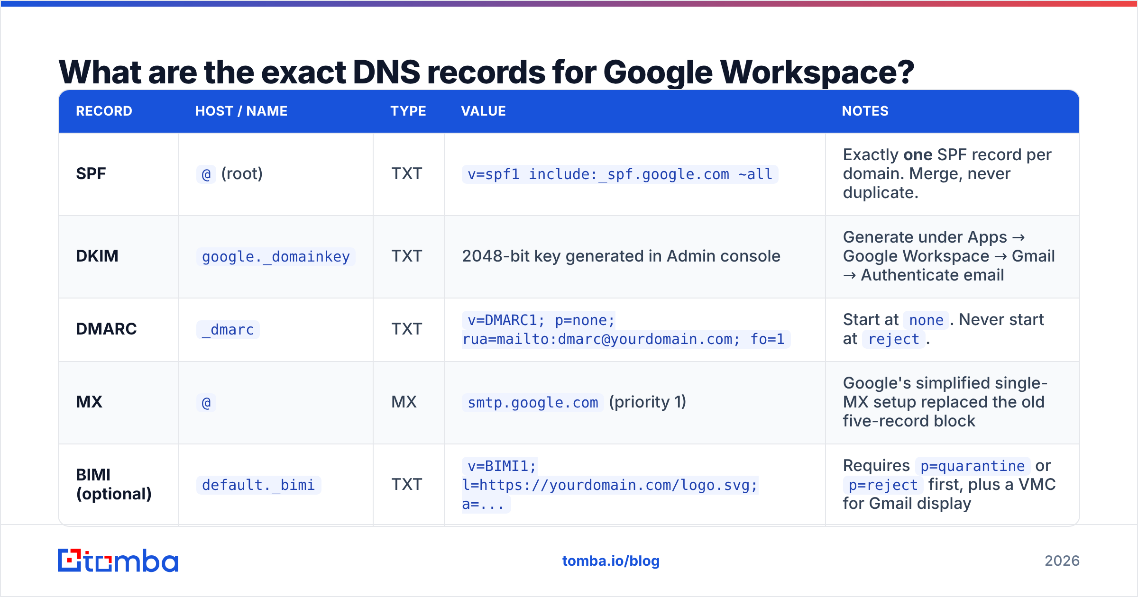Click the google._domainkey host value
The width and height of the screenshot is (1138, 597).
275,256
